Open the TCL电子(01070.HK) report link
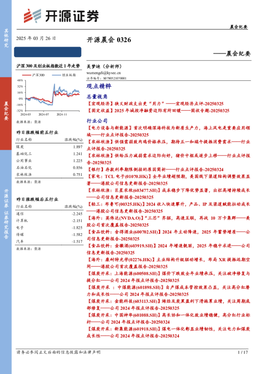The width and height of the screenshot is (264, 374). pos(168,179)
